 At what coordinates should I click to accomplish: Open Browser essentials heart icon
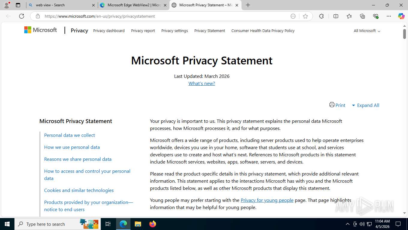376,16
